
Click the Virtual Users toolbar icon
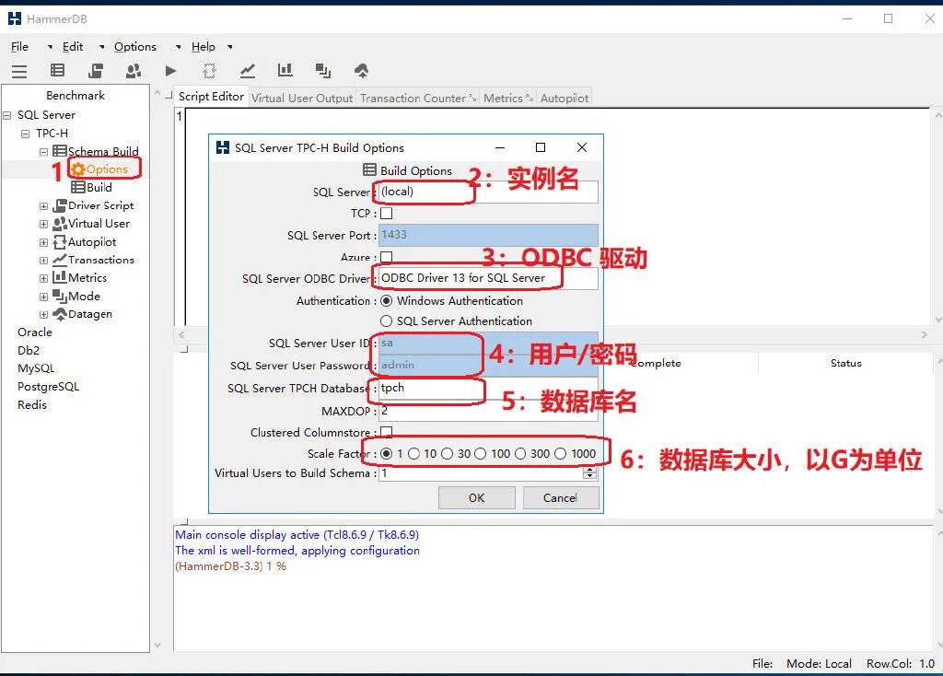coord(134,71)
